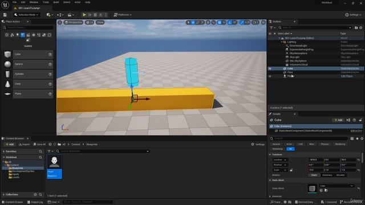Select the translate gizmo tool in viewport
365x205 pixels.
tap(193, 22)
